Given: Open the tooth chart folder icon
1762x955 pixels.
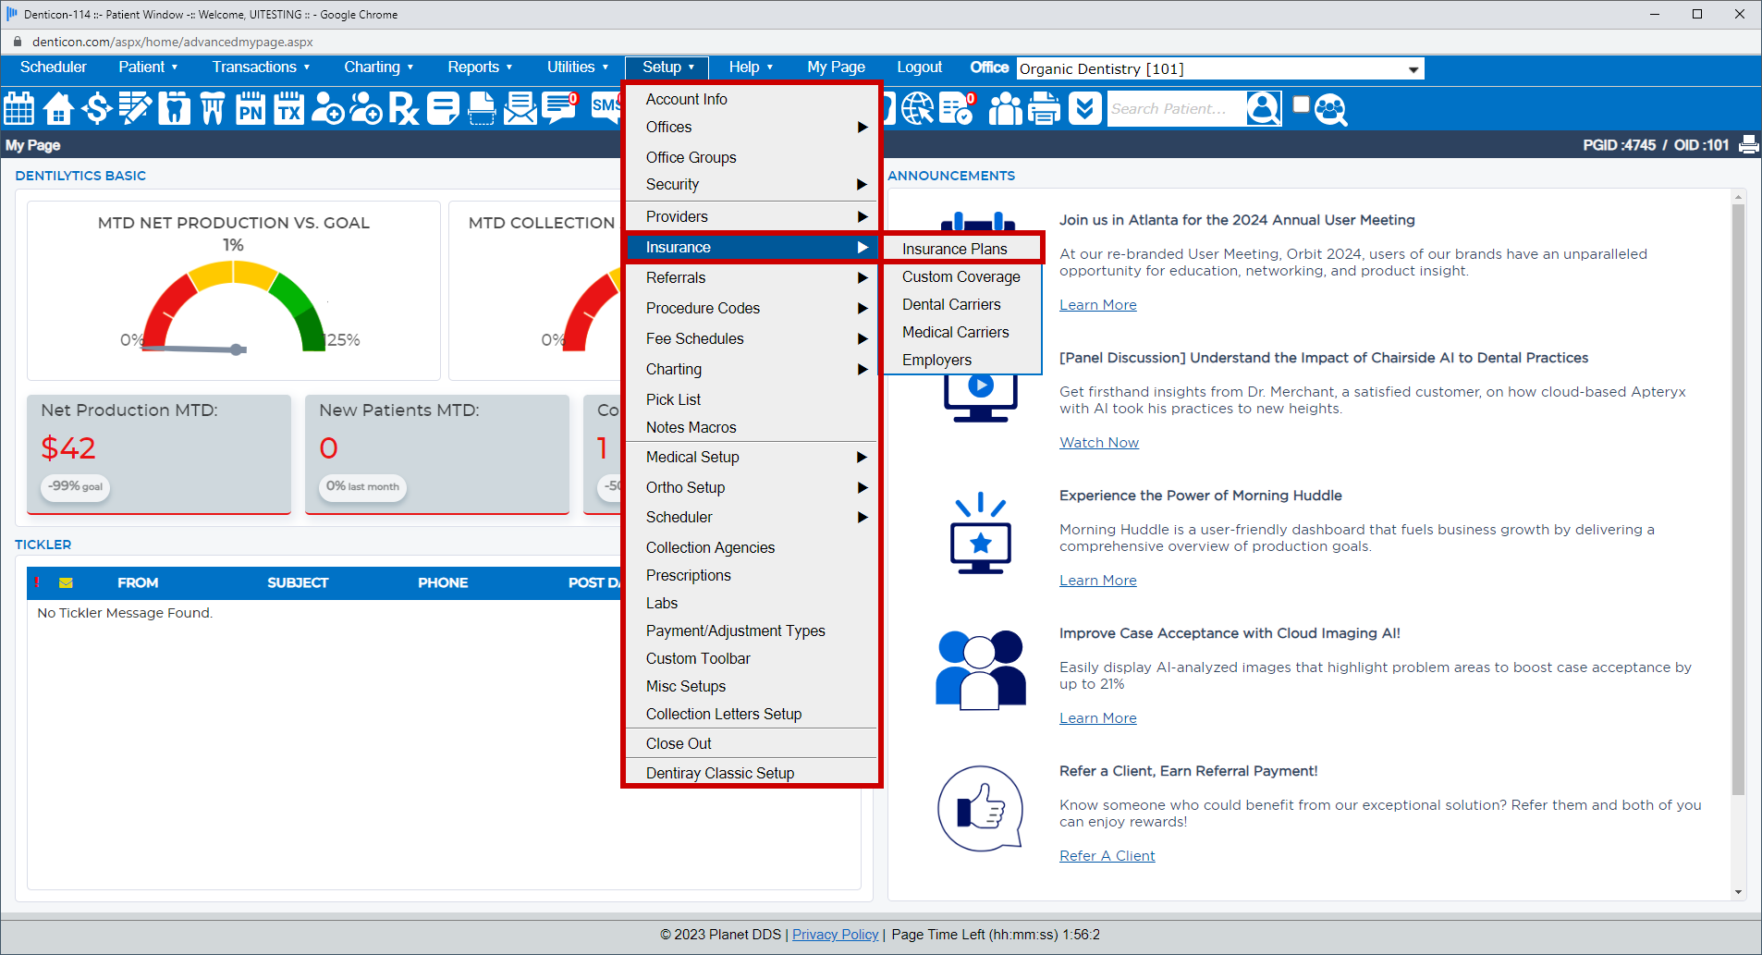Looking at the screenshot, I should [174, 108].
